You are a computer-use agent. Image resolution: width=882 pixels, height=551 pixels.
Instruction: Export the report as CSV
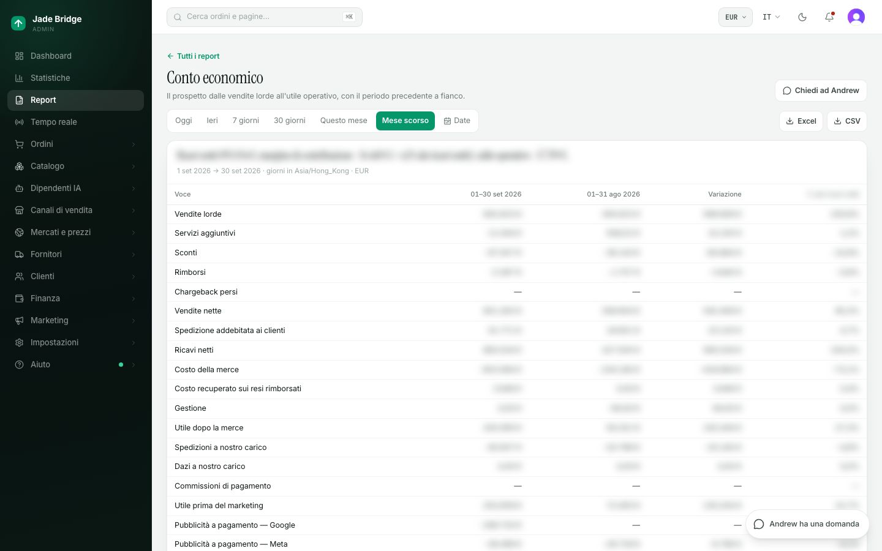(847, 121)
